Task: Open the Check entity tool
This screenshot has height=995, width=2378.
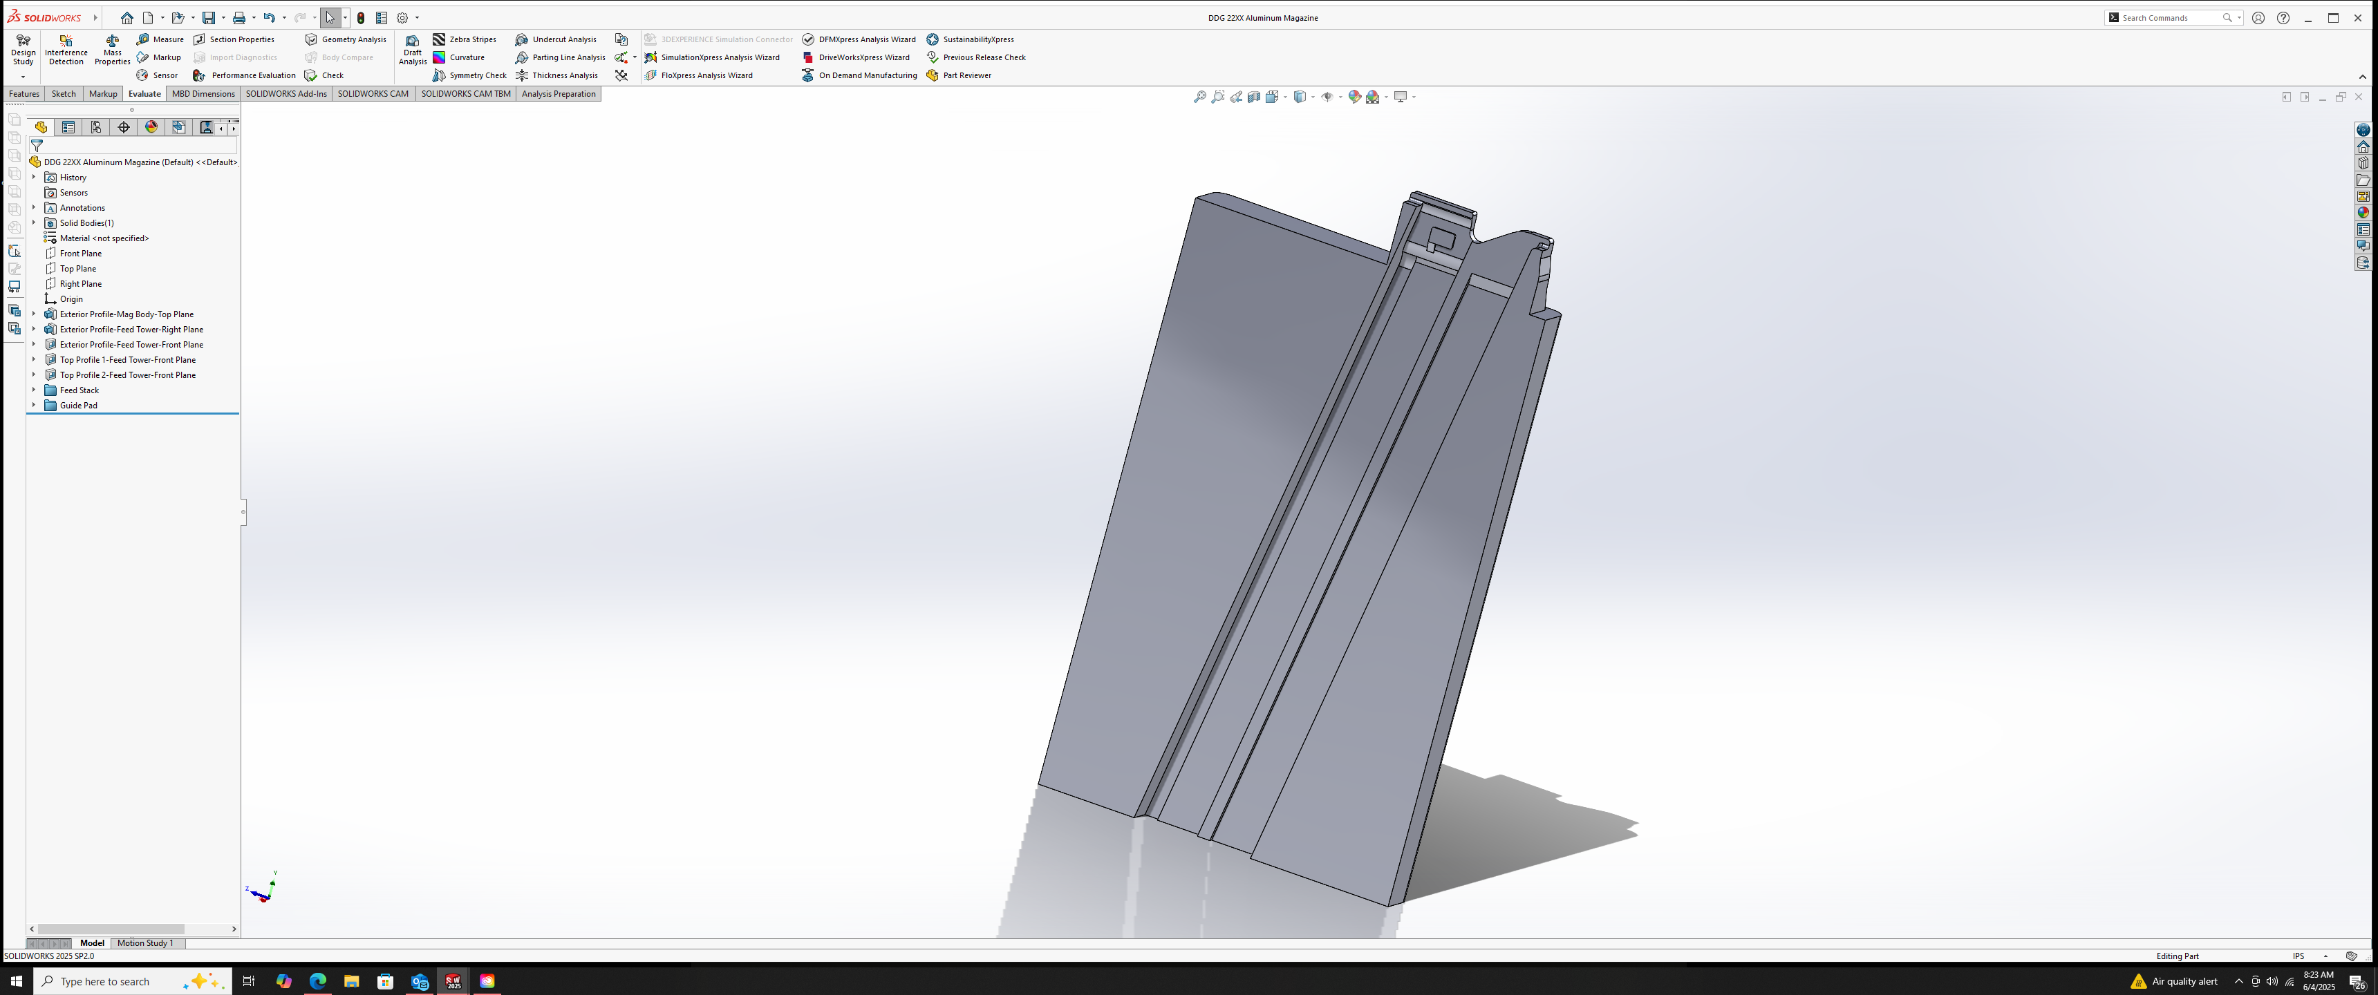Action: point(324,76)
